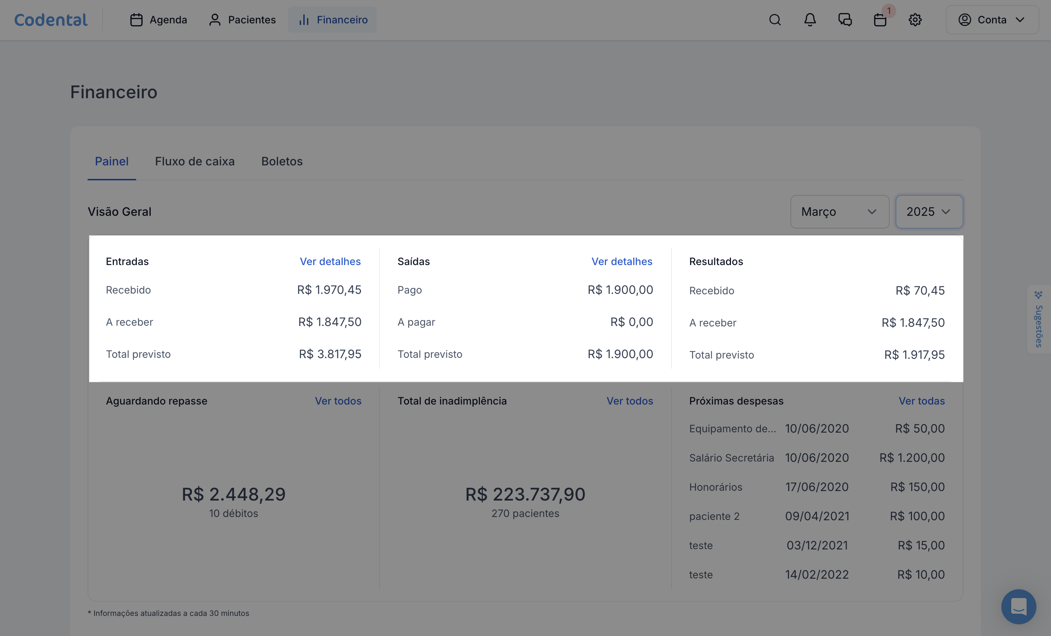Image resolution: width=1051 pixels, height=636 pixels.
Task: Switch to the Boletos tab
Action: pos(281,161)
